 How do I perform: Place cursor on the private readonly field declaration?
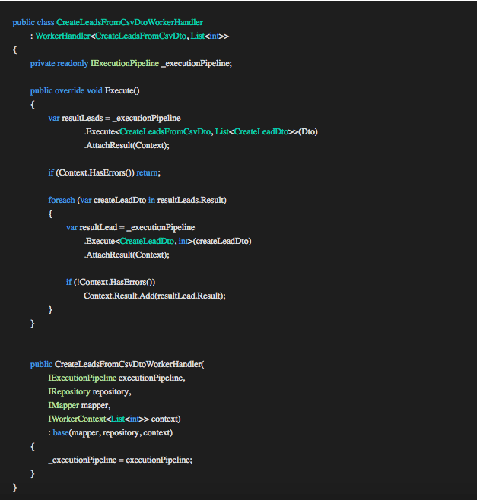[x=131, y=64]
